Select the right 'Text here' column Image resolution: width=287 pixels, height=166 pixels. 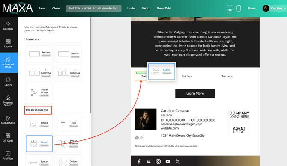click(x=227, y=76)
